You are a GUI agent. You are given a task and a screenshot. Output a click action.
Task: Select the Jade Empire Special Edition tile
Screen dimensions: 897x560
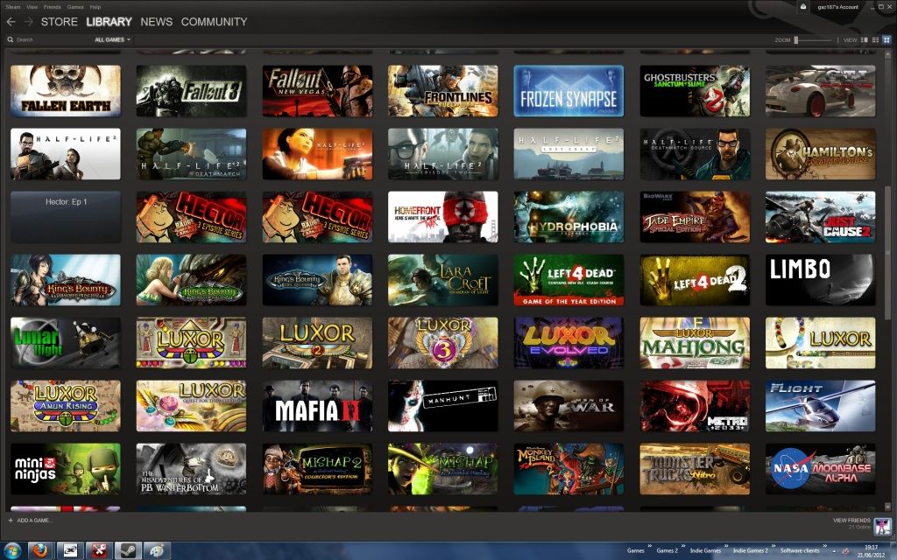point(695,217)
